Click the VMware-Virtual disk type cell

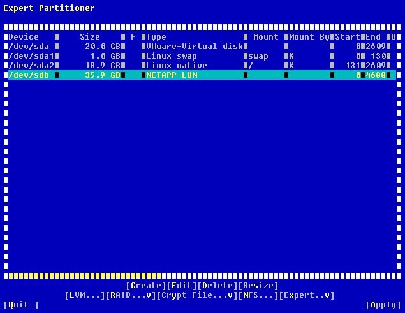[x=195, y=47]
